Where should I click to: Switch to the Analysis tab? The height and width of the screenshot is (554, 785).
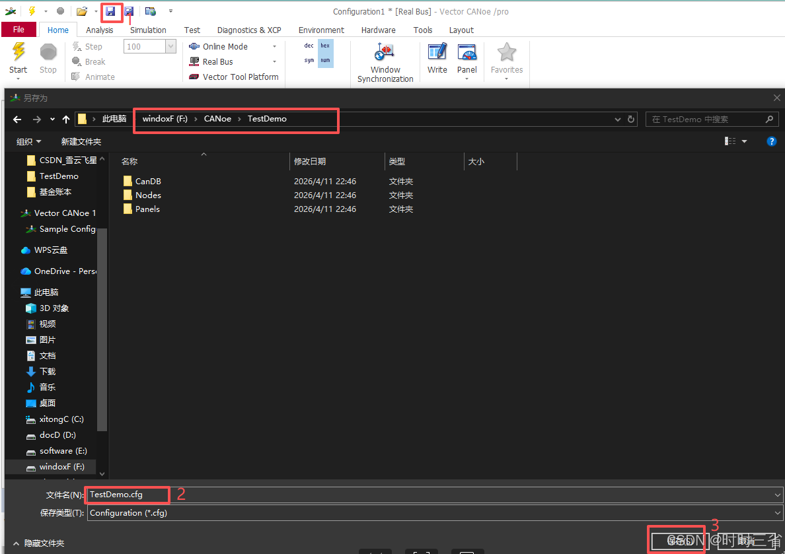pyautogui.click(x=100, y=30)
